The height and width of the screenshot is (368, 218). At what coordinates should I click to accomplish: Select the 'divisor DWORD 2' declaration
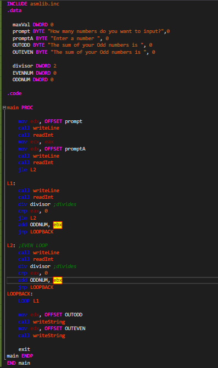click(x=35, y=66)
